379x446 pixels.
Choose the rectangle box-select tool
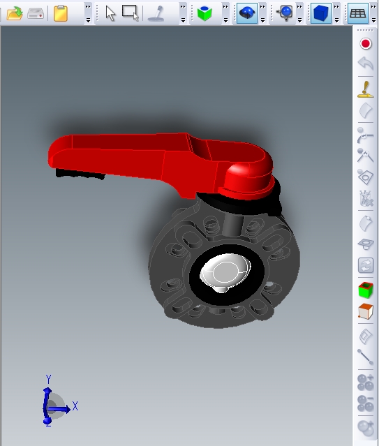[131, 13]
